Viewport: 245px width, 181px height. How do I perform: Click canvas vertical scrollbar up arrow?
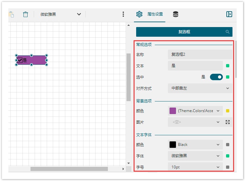pos(128,25)
